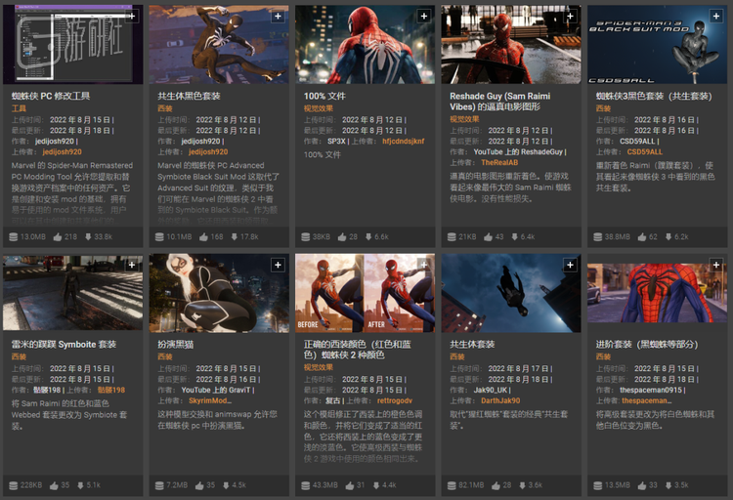Open the 蜘蛛侠 PC 修改工具 mod title

point(51,97)
